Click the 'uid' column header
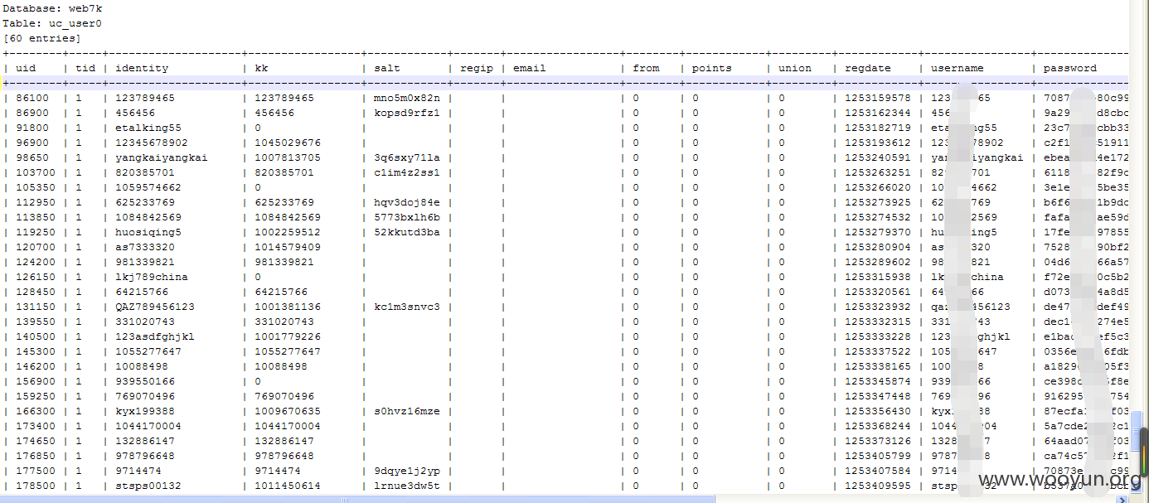1149x503 pixels. click(x=26, y=68)
